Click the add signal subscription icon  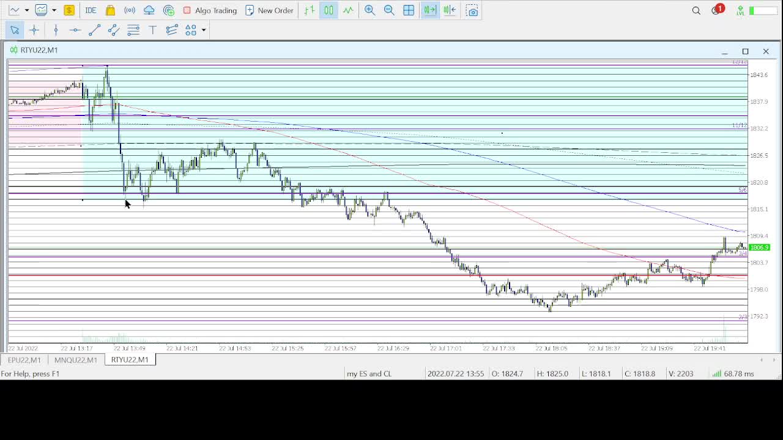point(169,10)
